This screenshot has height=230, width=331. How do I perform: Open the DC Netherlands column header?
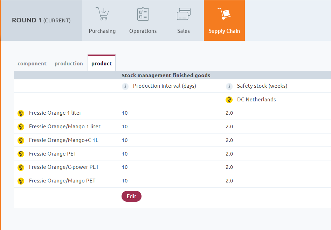point(256,99)
